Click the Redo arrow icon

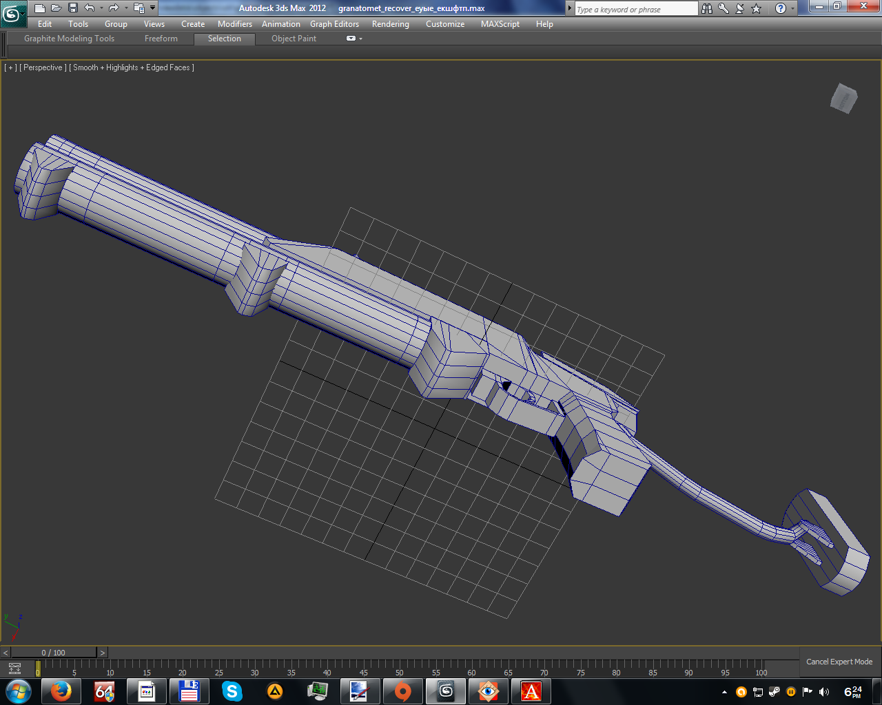(114, 8)
